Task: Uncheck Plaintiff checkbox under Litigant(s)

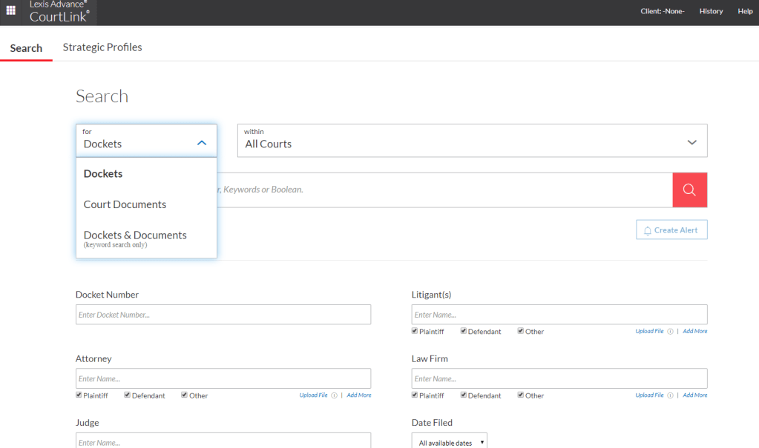Action: coord(415,331)
